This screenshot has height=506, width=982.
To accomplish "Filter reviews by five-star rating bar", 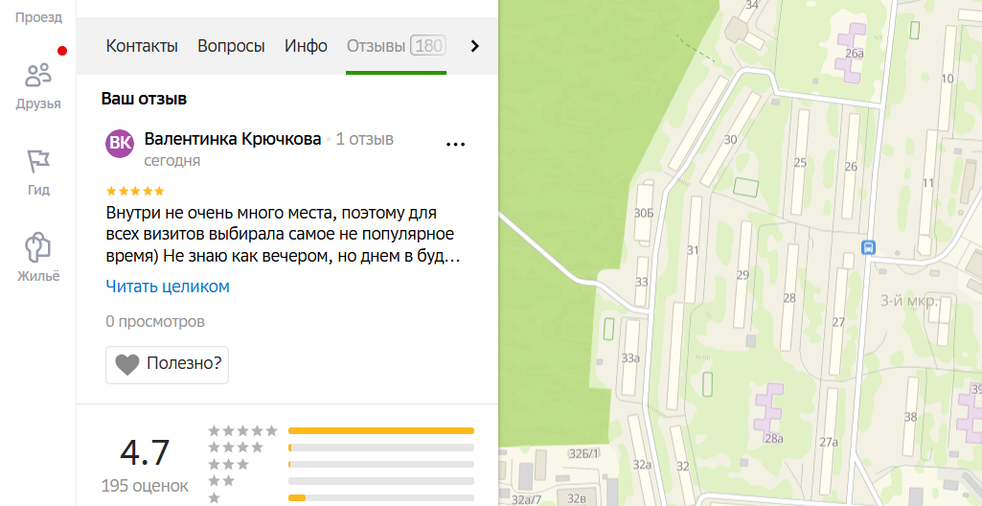I will tap(380, 431).
